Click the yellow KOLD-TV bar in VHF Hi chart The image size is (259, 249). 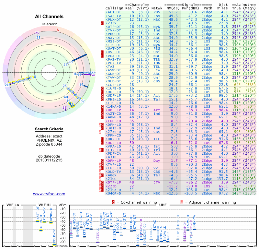(54, 244)
